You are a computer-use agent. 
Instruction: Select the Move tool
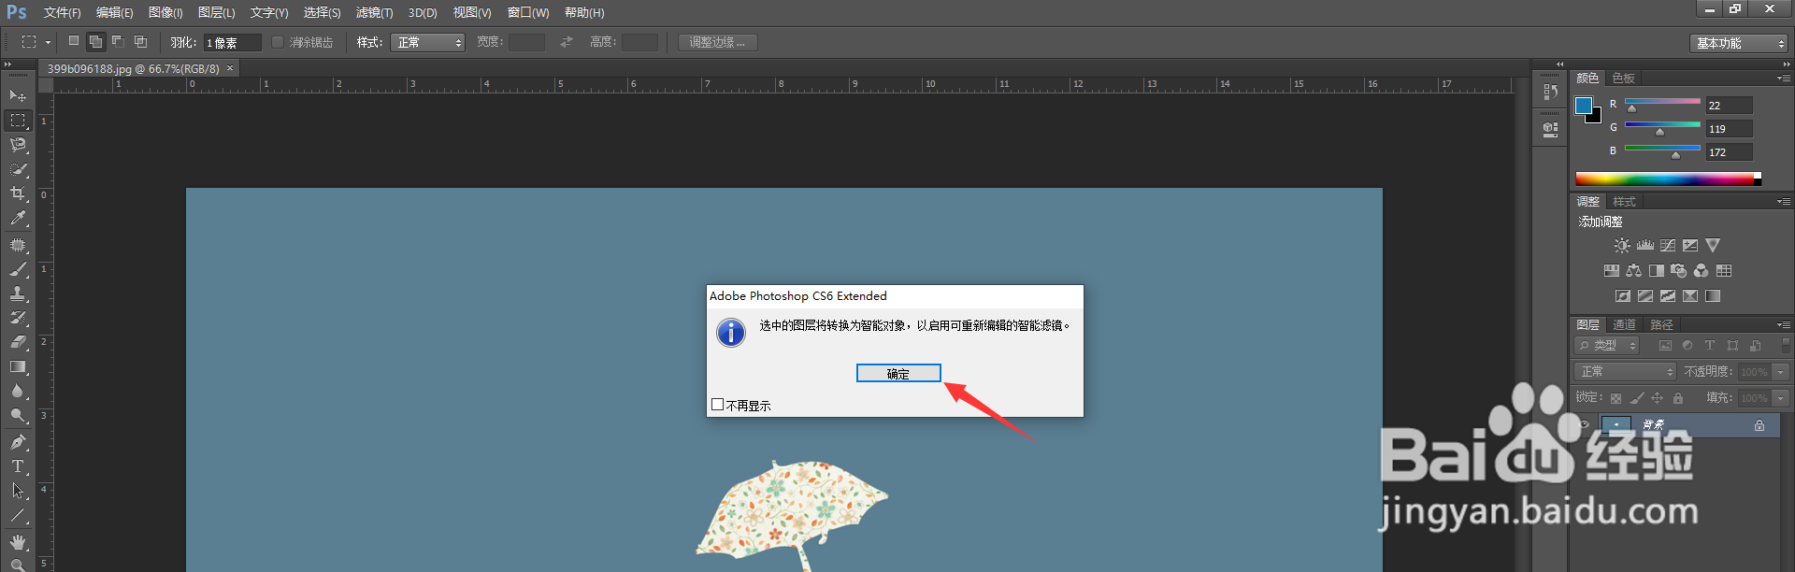[18, 96]
